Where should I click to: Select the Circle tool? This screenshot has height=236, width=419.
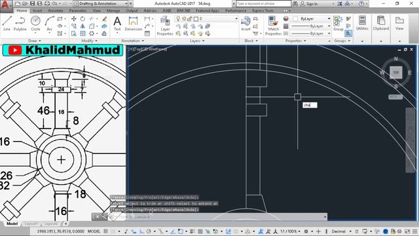click(35, 24)
